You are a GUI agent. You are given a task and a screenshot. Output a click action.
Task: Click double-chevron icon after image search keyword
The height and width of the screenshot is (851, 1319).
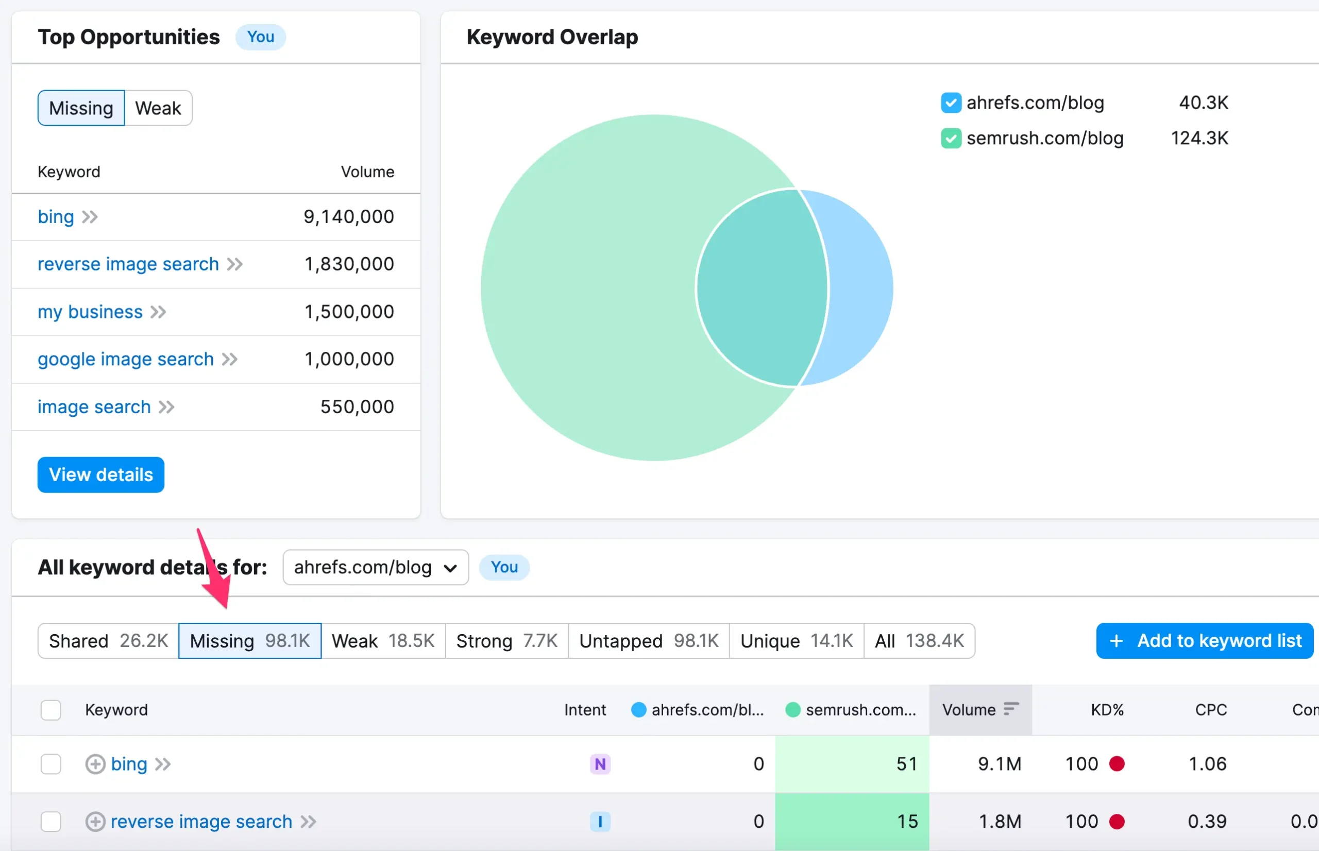pyautogui.click(x=166, y=407)
